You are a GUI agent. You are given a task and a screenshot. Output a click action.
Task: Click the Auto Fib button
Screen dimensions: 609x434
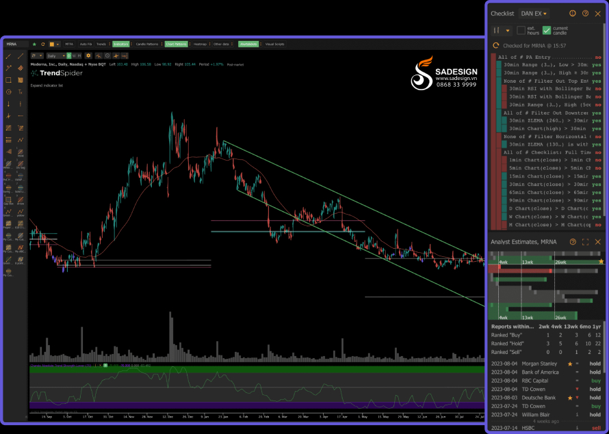point(86,44)
